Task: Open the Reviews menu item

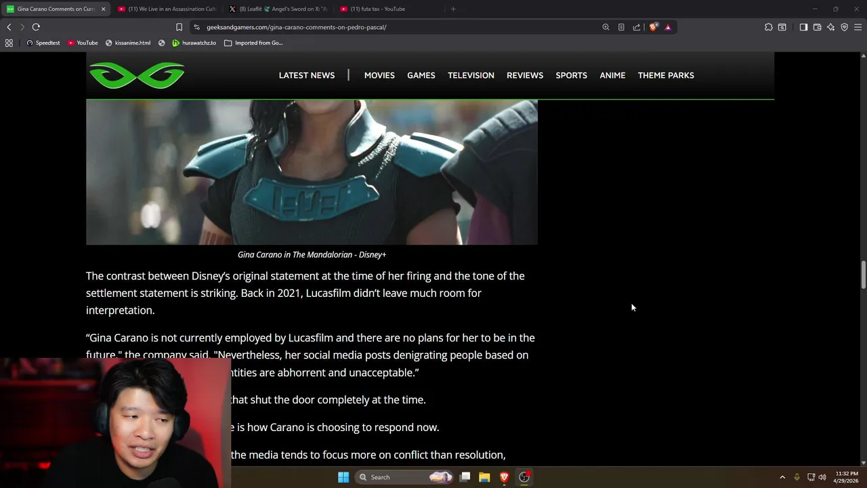Action: click(x=525, y=75)
